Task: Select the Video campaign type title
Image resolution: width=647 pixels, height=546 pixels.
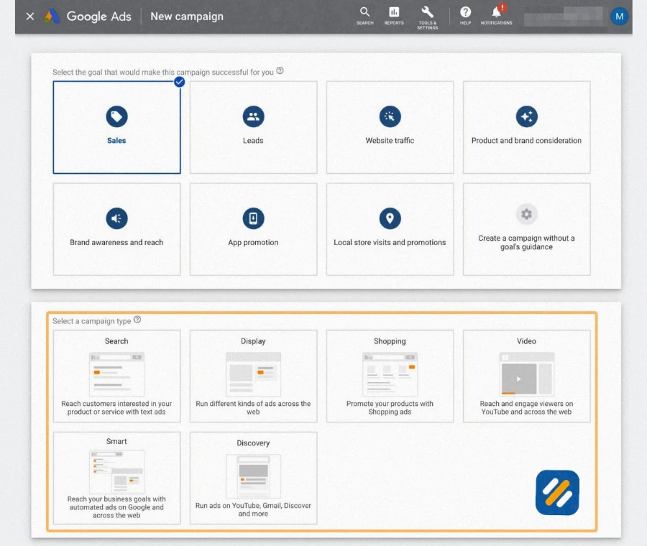Action: click(x=526, y=341)
